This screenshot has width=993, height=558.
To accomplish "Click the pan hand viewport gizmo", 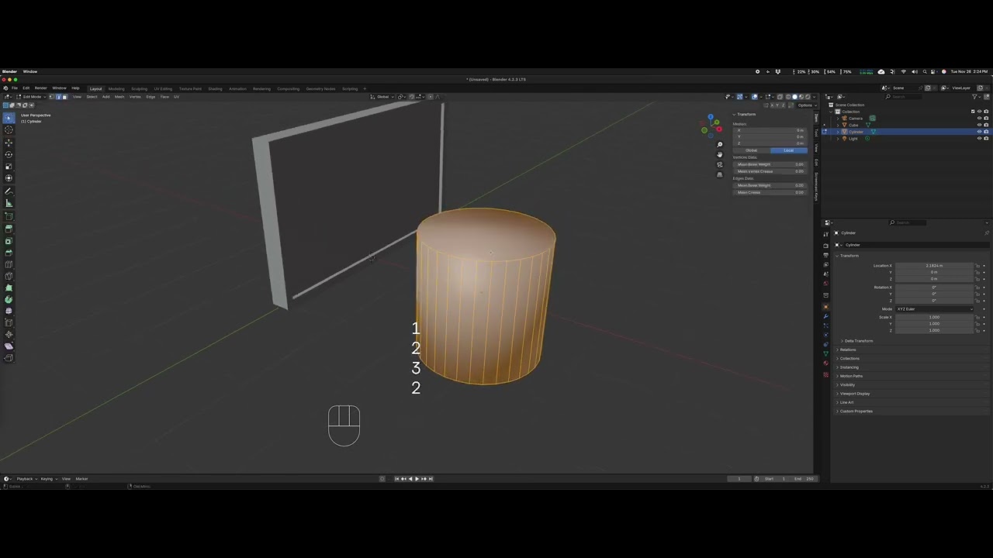I will coord(720,154).
